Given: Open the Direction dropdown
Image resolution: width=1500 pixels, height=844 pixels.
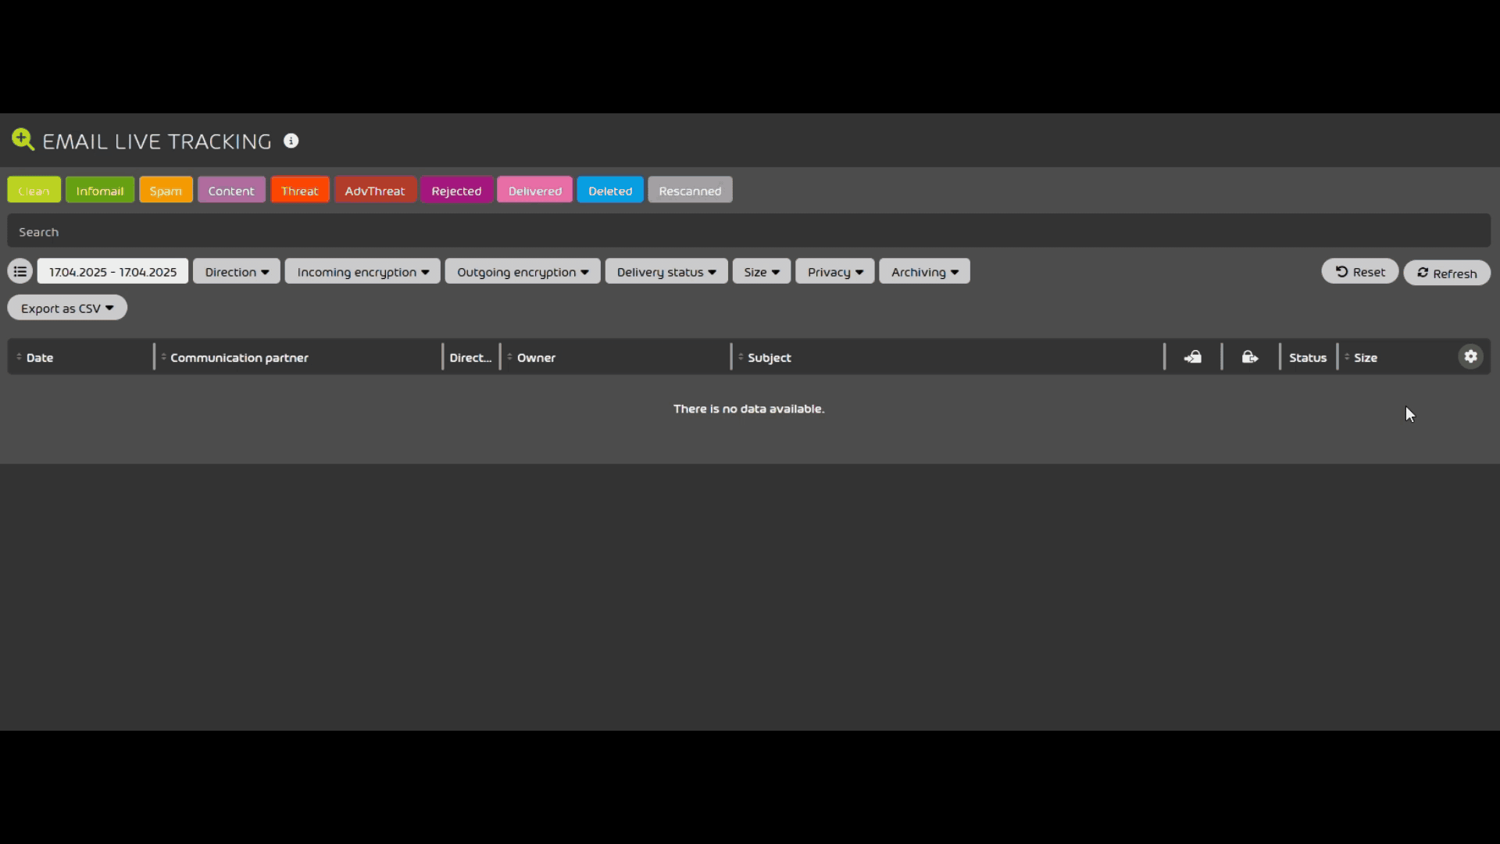Looking at the screenshot, I should [x=236, y=271].
